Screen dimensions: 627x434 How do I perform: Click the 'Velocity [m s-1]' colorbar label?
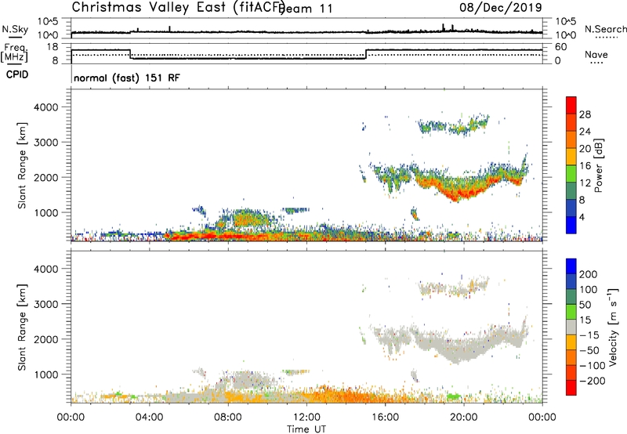tap(613, 327)
